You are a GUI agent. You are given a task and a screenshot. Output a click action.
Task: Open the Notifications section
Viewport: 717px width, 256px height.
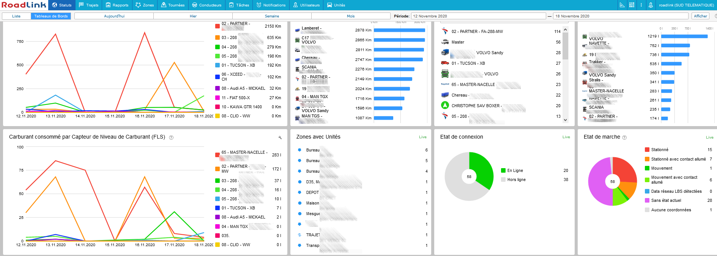pyautogui.click(x=271, y=5)
